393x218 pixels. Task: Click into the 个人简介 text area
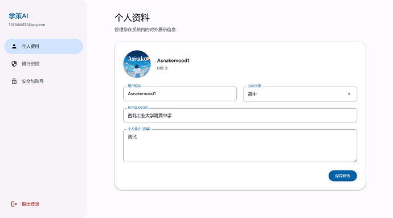[240, 146]
